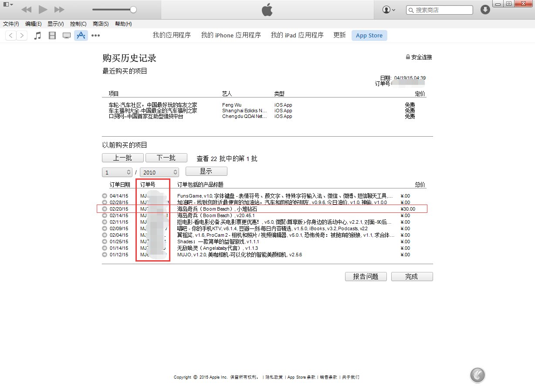Click the downloads icon near the search box
The height and width of the screenshot is (386, 535).
[485, 9]
